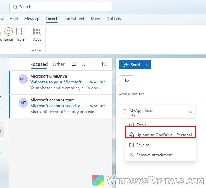Insert an Emoji from the ribbon

coord(9,34)
